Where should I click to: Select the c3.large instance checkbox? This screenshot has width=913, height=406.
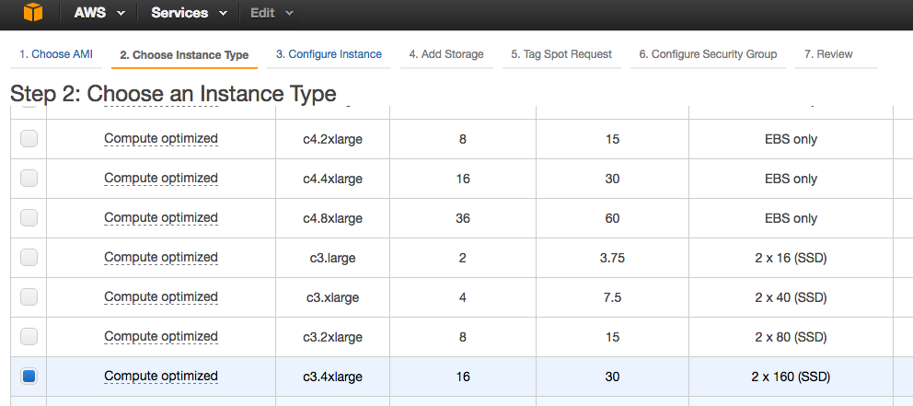click(x=29, y=258)
